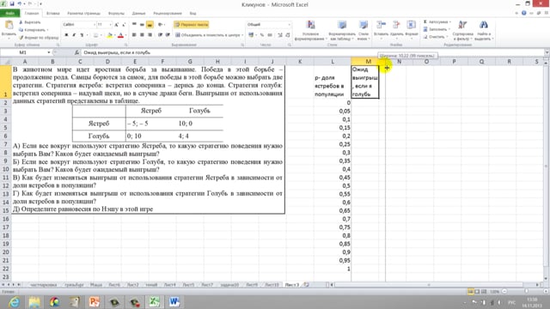Expand the Name Box dropdown beside M1
550x309 pixels.
[x=49, y=52]
